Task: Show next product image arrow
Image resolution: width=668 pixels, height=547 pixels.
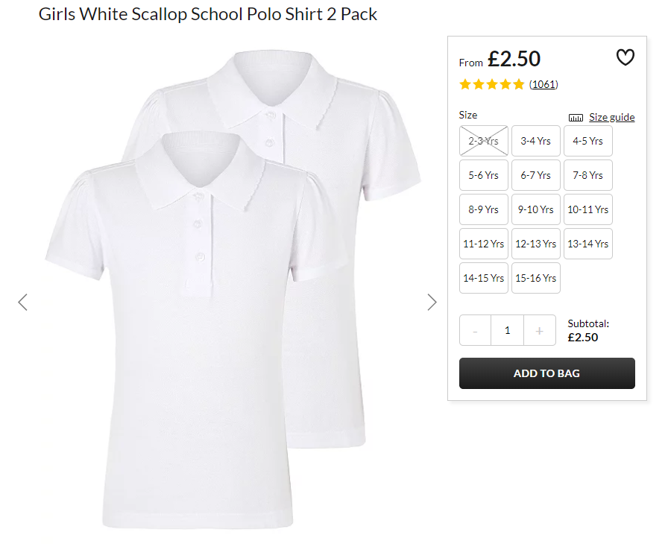Action: [432, 302]
